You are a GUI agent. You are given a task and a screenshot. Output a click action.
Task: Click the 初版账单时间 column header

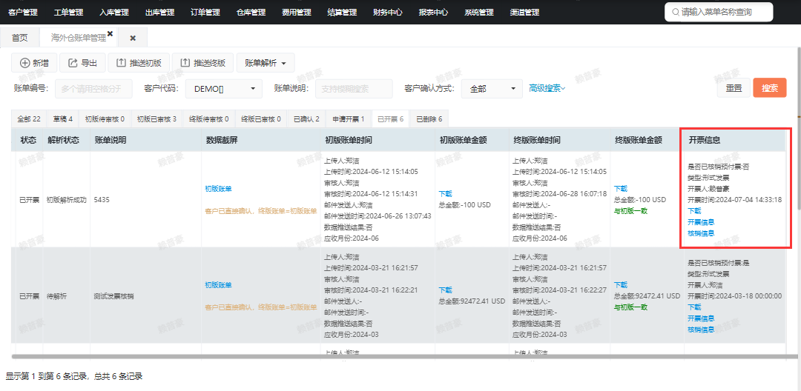coord(378,140)
